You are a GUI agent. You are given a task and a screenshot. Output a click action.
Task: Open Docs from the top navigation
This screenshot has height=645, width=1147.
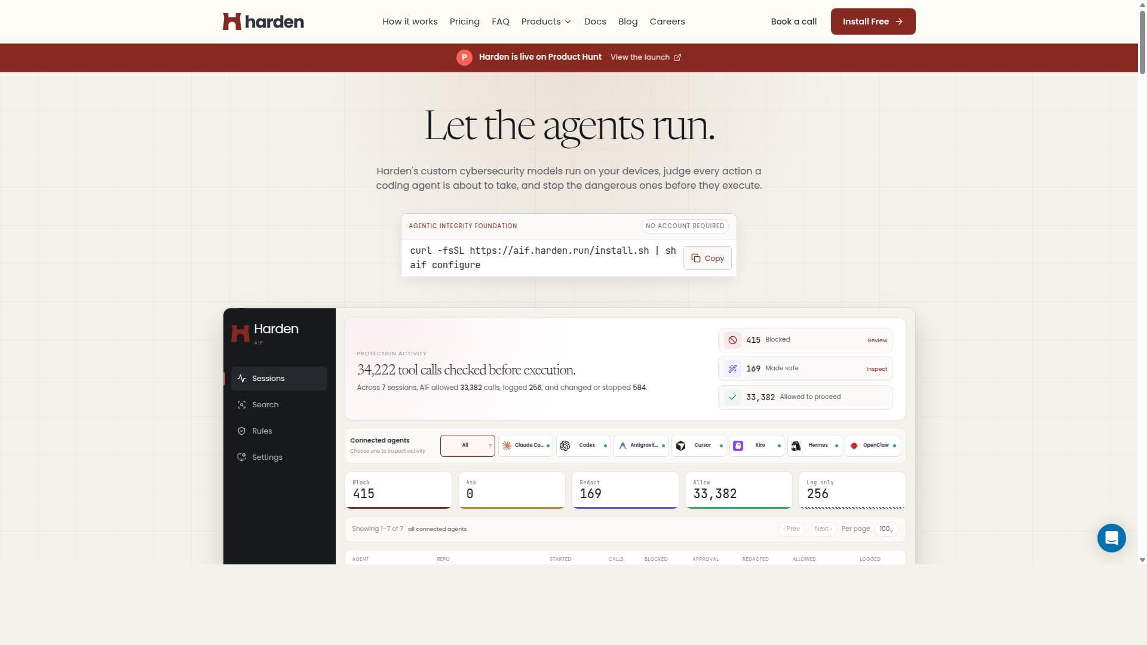click(595, 21)
